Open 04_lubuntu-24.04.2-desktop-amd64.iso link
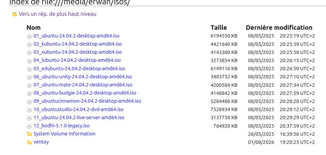The image size is (326, 155). [77, 60]
